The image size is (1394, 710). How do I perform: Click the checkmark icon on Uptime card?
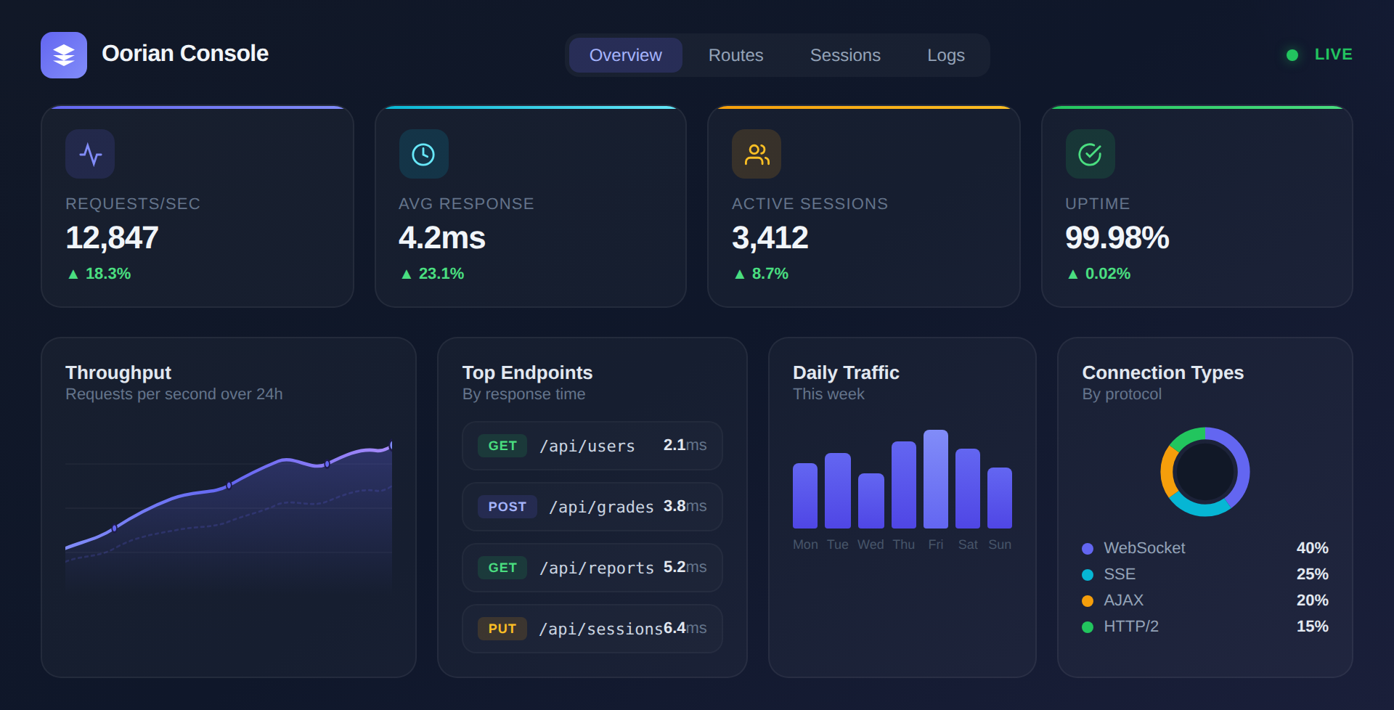click(1088, 153)
